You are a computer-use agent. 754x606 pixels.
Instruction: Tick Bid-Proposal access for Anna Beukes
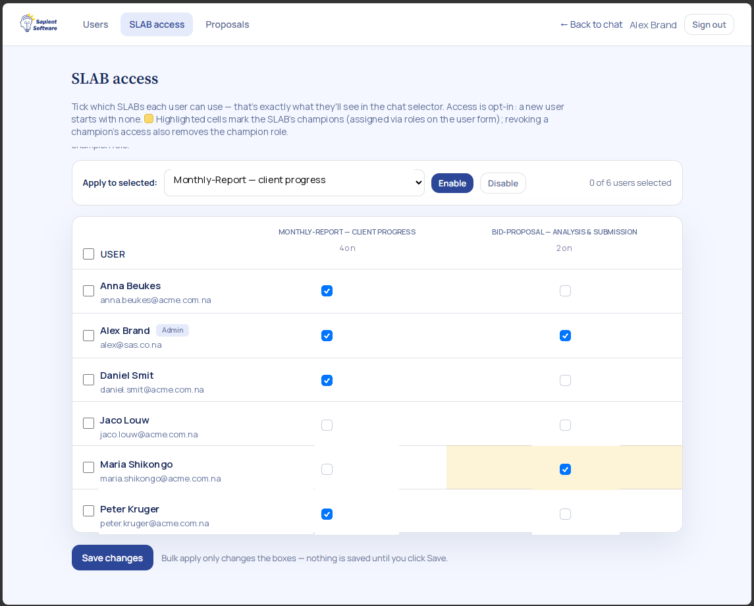click(566, 291)
